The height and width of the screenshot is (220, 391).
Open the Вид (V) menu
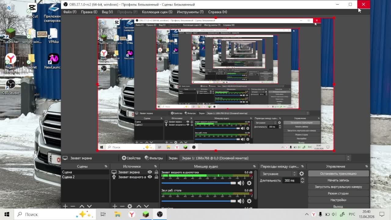[107, 12]
